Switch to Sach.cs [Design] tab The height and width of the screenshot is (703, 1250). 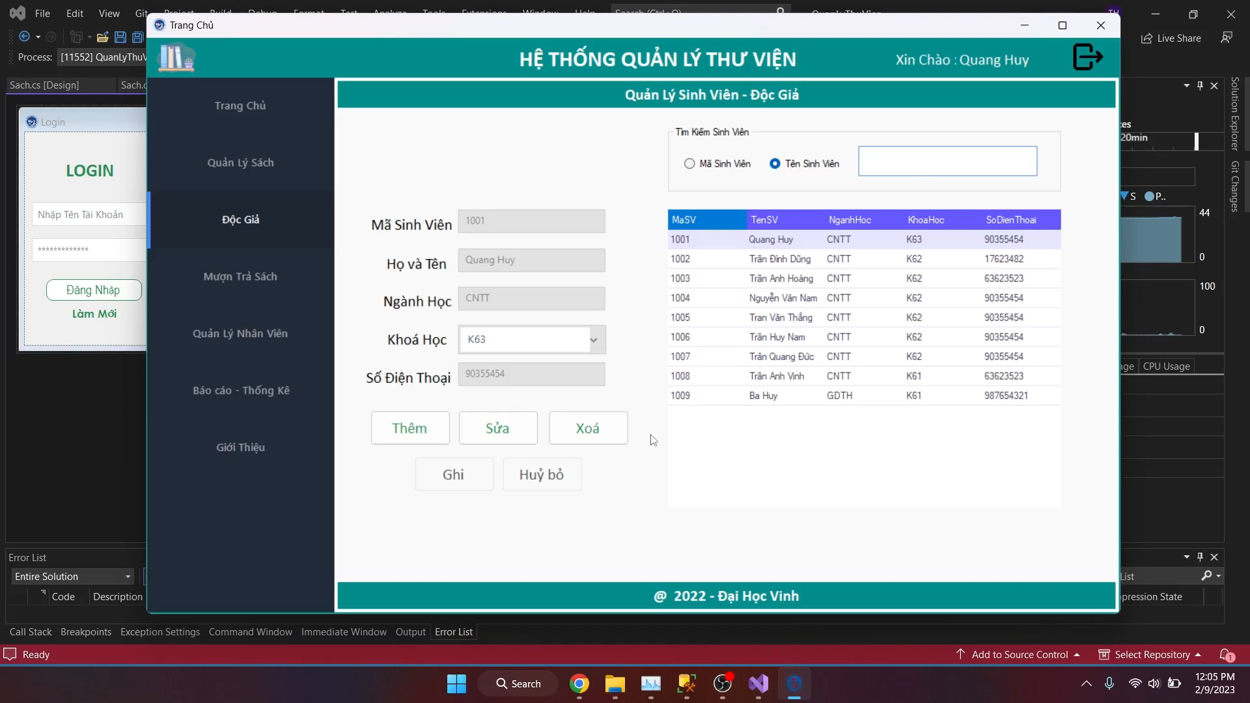coord(44,85)
